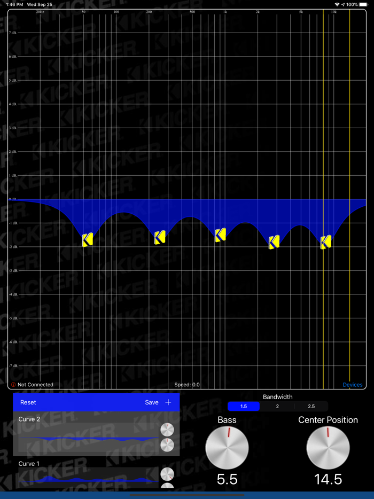Select the Kicker EQ marker near 3k

coord(274,242)
